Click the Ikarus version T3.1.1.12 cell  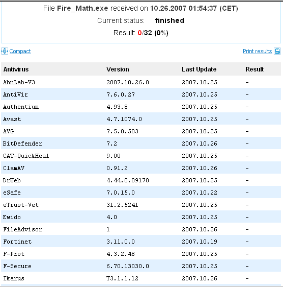[x=122, y=279]
